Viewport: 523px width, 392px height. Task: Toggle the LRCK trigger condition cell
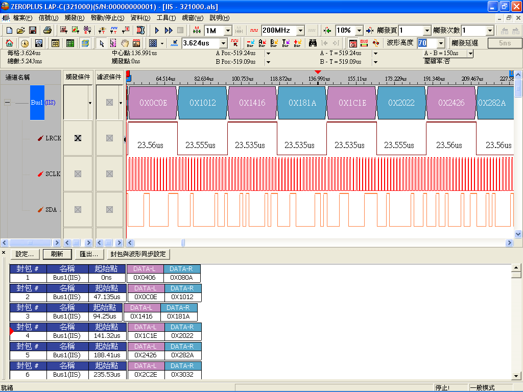tap(78, 138)
